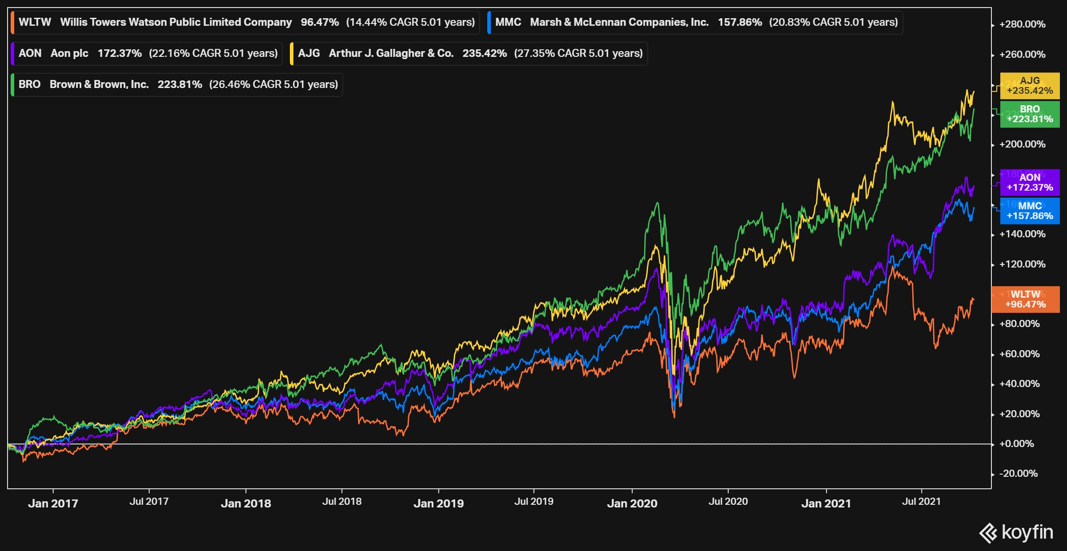Viewport: 1067px width, 551px height.
Task: Click the 20.83% CAGR 5.01 years text
Action: (834, 22)
